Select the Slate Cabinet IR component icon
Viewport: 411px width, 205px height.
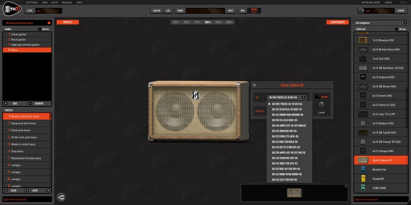click(x=363, y=160)
